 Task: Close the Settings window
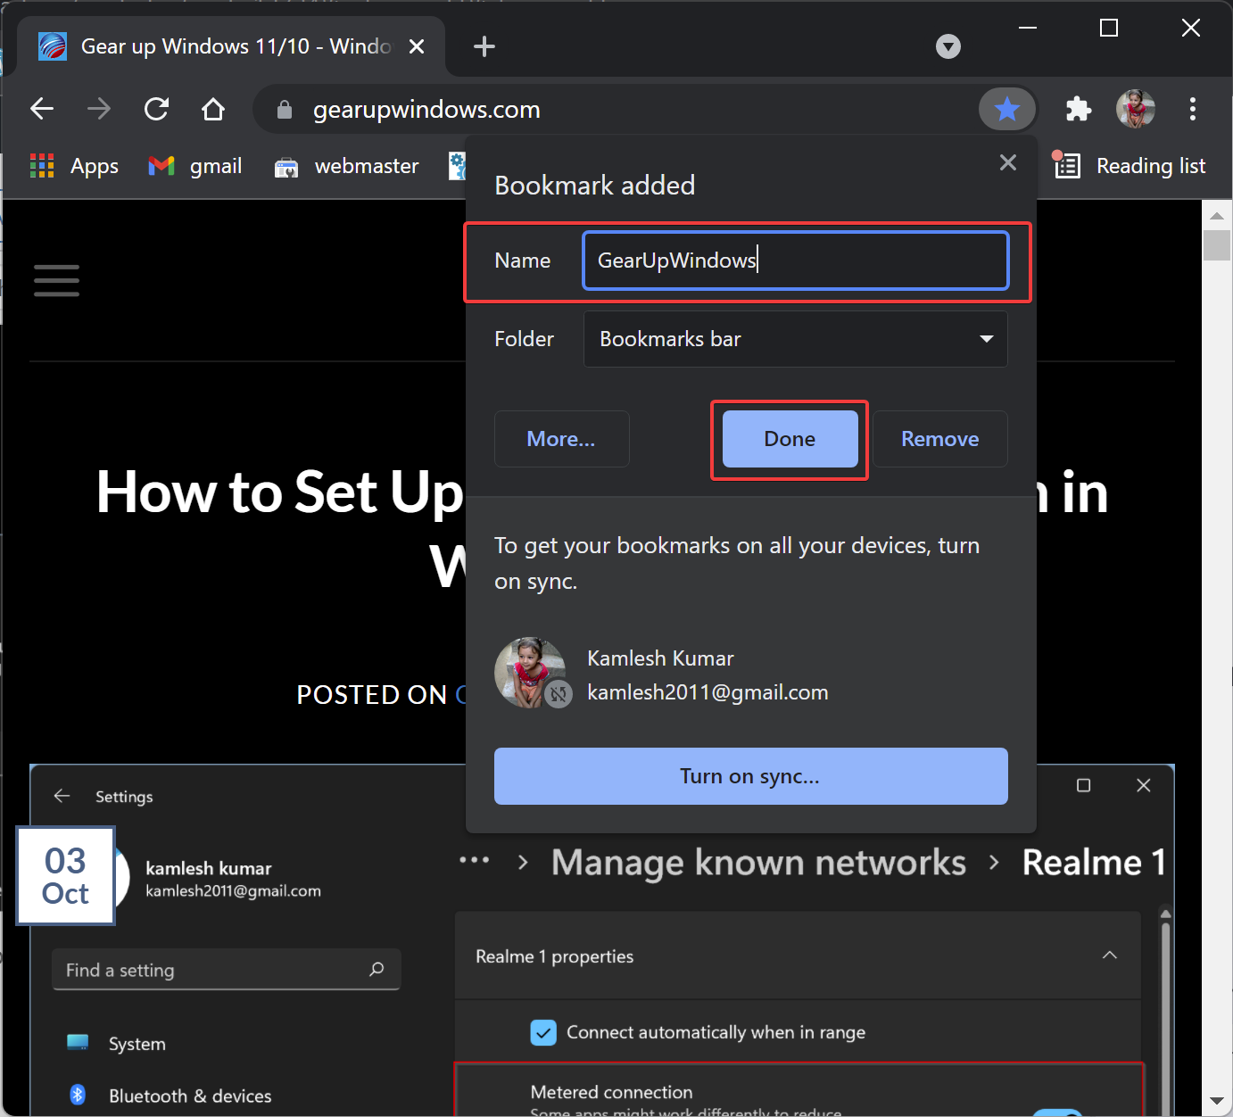1144,785
